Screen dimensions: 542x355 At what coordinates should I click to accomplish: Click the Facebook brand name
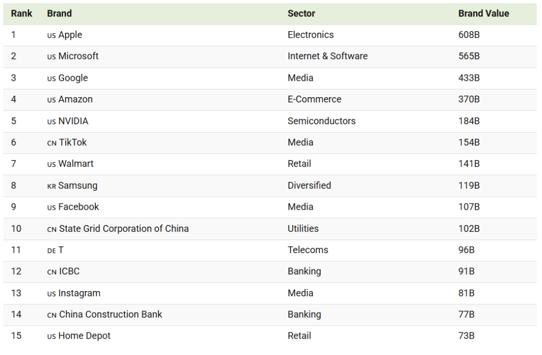79,207
